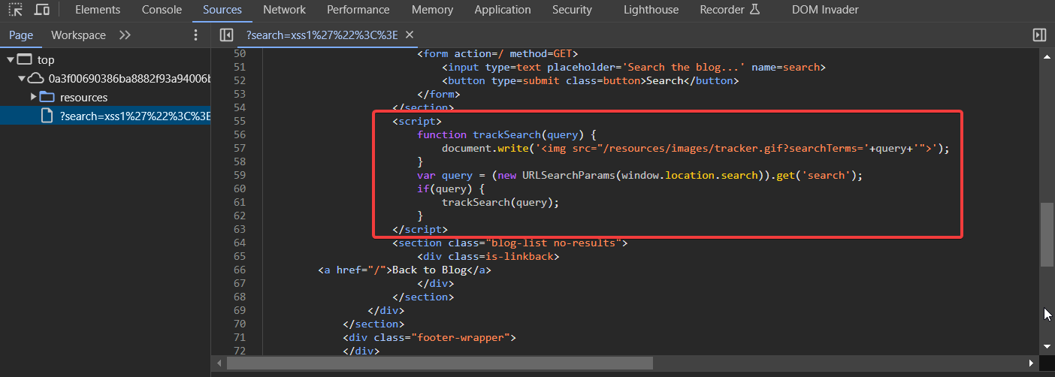Click the horizontal scrollbar thumb
The width and height of the screenshot is (1055, 377).
[x=440, y=363]
